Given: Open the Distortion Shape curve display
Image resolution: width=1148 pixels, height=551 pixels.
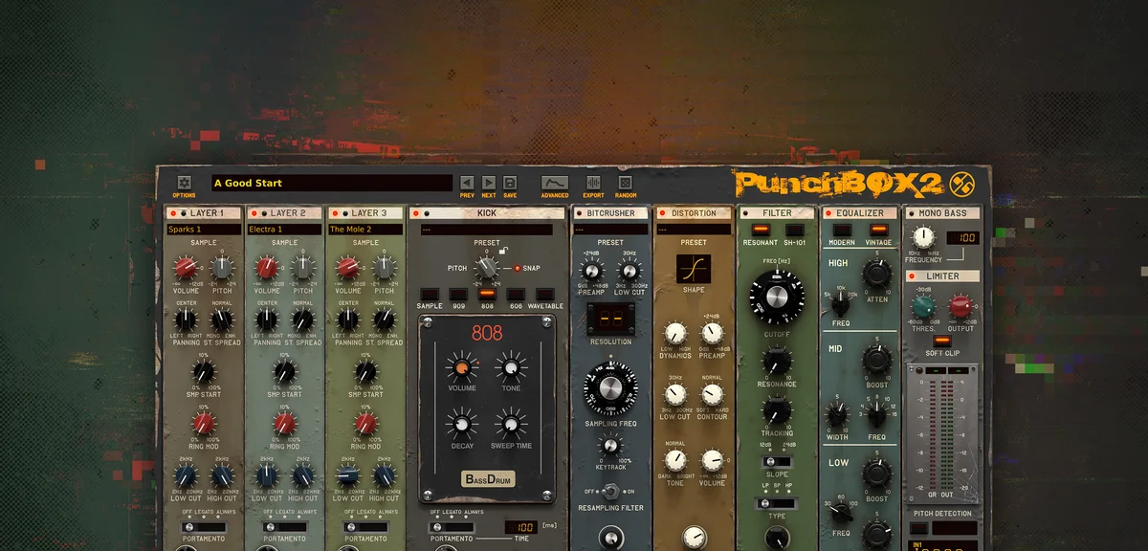Looking at the screenshot, I should [x=694, y=268].
